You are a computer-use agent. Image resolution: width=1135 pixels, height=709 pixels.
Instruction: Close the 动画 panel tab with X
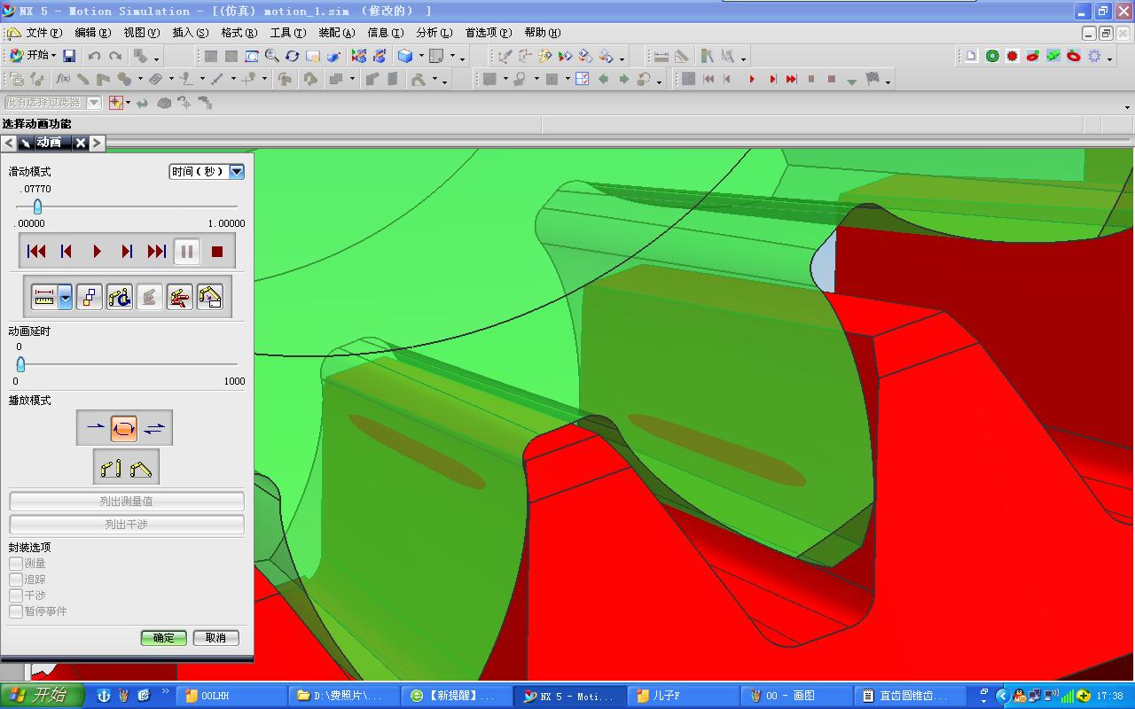81,143
